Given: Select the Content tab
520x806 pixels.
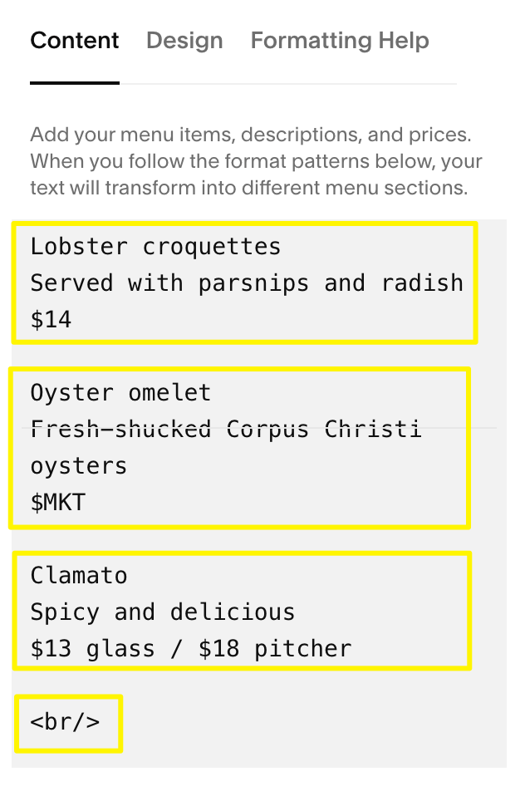Looking at the screenshot, I should 74,40.
